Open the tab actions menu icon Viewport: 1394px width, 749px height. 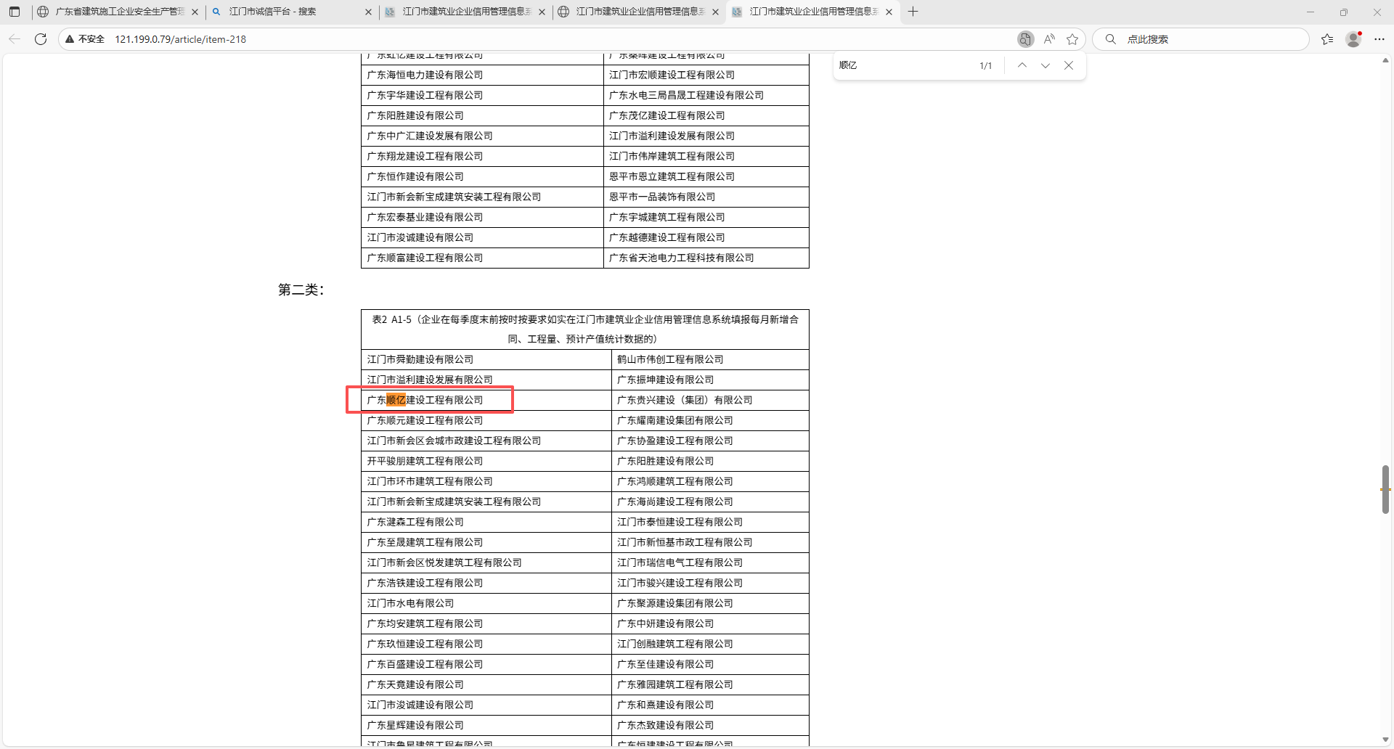click(15, 12)
